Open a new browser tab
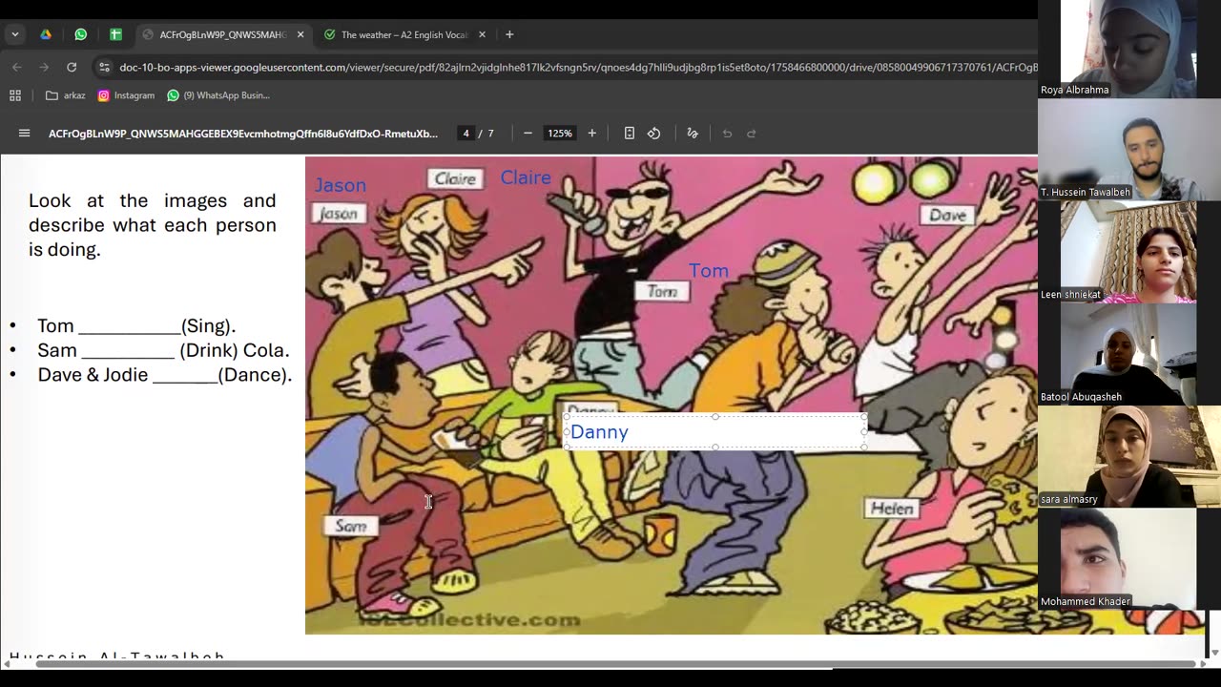Viewport: 1221px width, 687px height. tap(509, 34)
